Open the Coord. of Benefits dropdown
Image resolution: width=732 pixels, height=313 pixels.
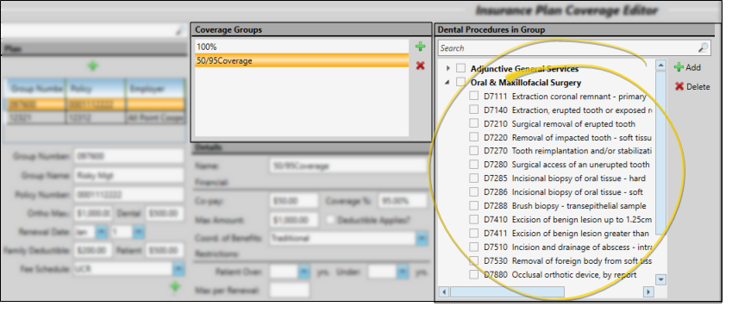(422, 239)
